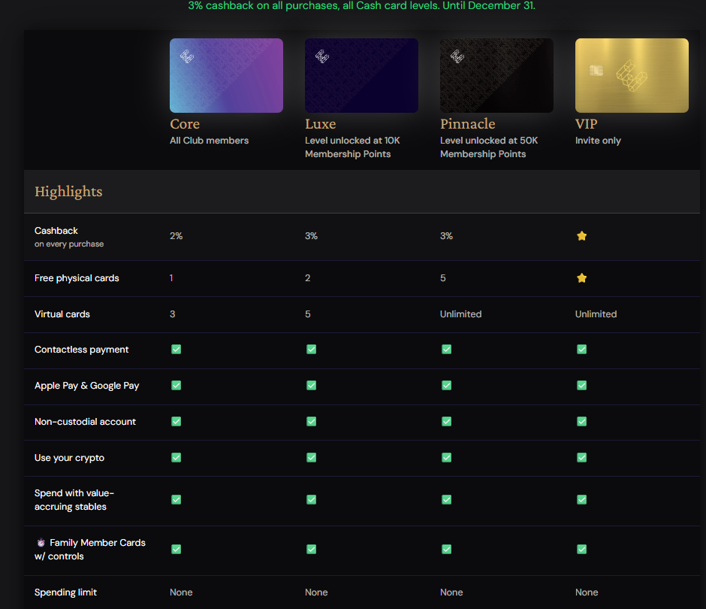This screenshot has height=609, width=706.
Task: Click Luxe's Apple Pay & Google Pay checkmark
Action: pos(311,386)
